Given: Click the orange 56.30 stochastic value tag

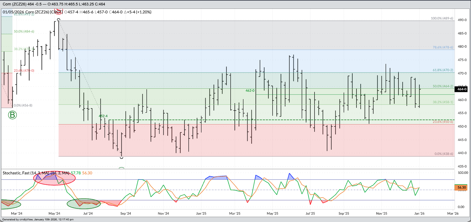Looking at the screenshot, I should pyautogui.click(x=461, y=188).
